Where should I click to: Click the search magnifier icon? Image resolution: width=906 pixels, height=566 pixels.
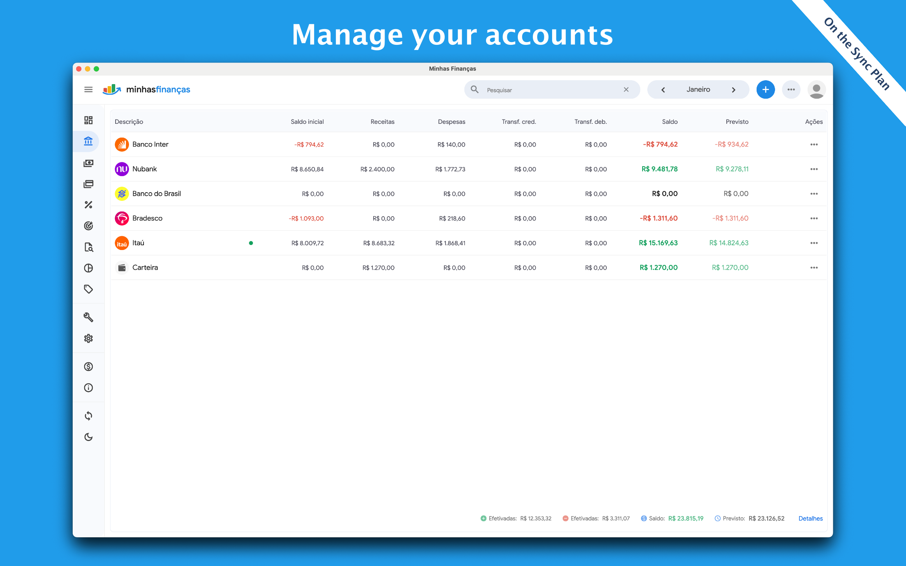pos(475,90)
